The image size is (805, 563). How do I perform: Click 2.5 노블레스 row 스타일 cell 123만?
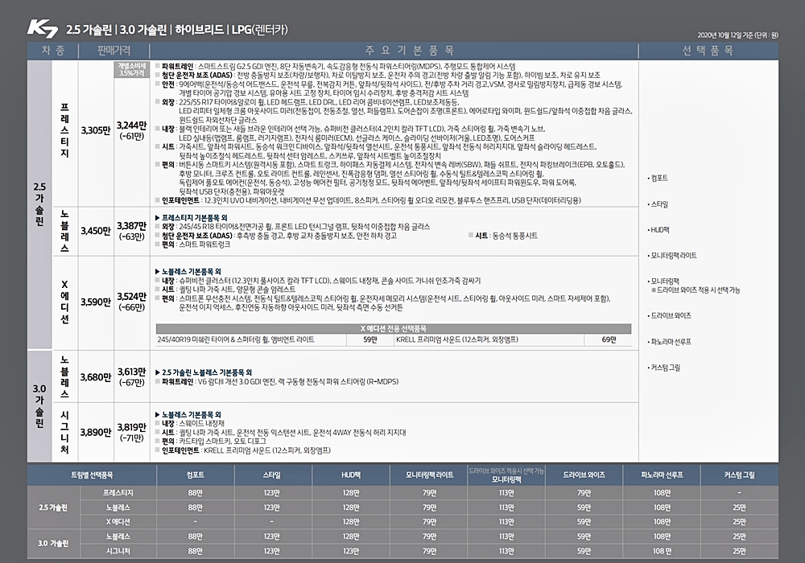tap(272, 508)
